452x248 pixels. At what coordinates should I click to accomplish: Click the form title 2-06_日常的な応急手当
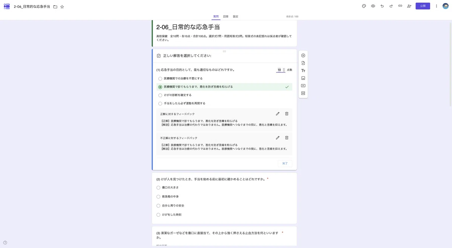click(188, 27)
